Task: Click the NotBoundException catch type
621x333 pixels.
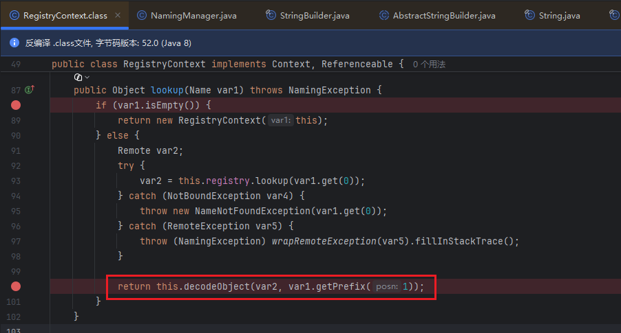Action: pyautogui.click(x=214, y=196)
